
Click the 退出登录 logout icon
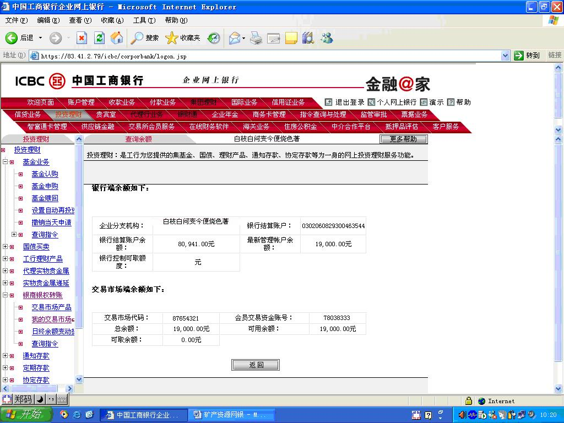click(x=328, y=102)
